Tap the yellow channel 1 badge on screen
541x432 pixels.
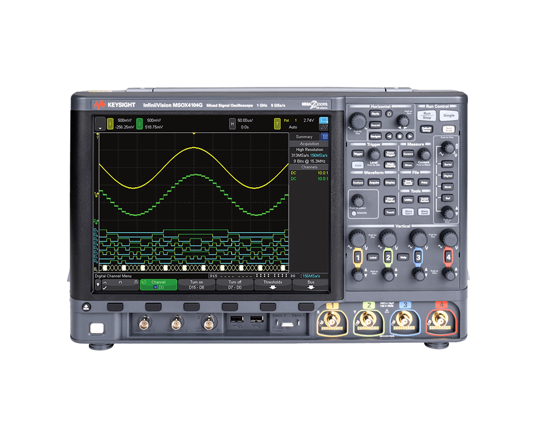[110, 124]
